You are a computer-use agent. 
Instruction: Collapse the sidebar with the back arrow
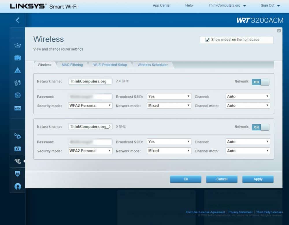coord(18,20)
